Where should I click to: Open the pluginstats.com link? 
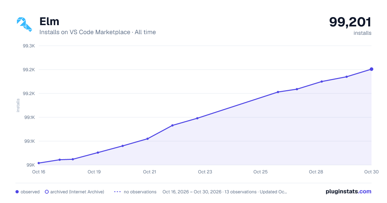[x=349, y=191]
